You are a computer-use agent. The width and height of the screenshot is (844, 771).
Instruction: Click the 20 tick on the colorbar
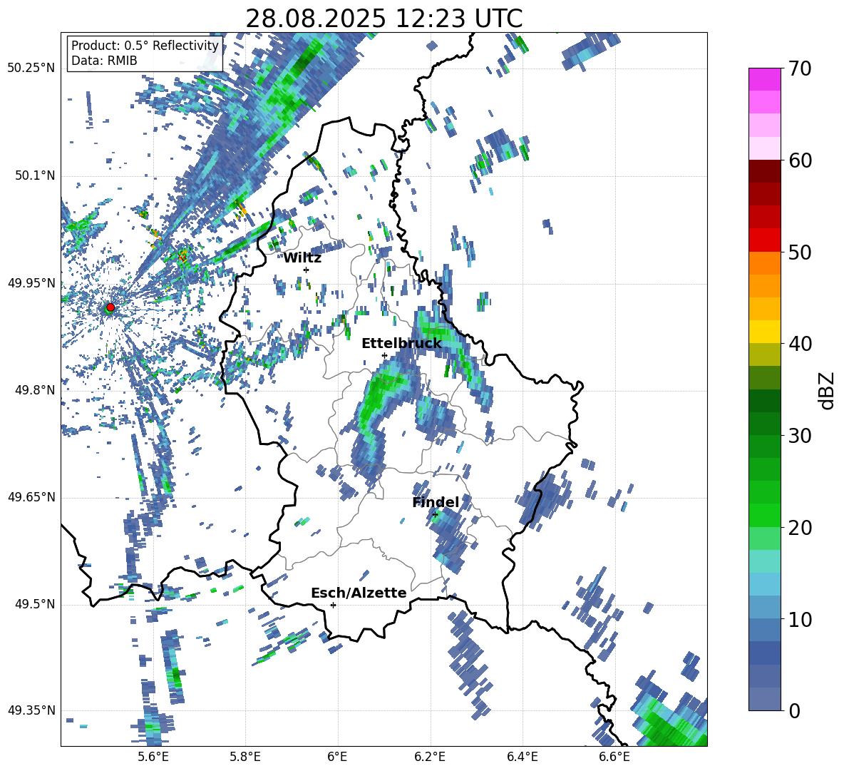click(x=800, y=527)
